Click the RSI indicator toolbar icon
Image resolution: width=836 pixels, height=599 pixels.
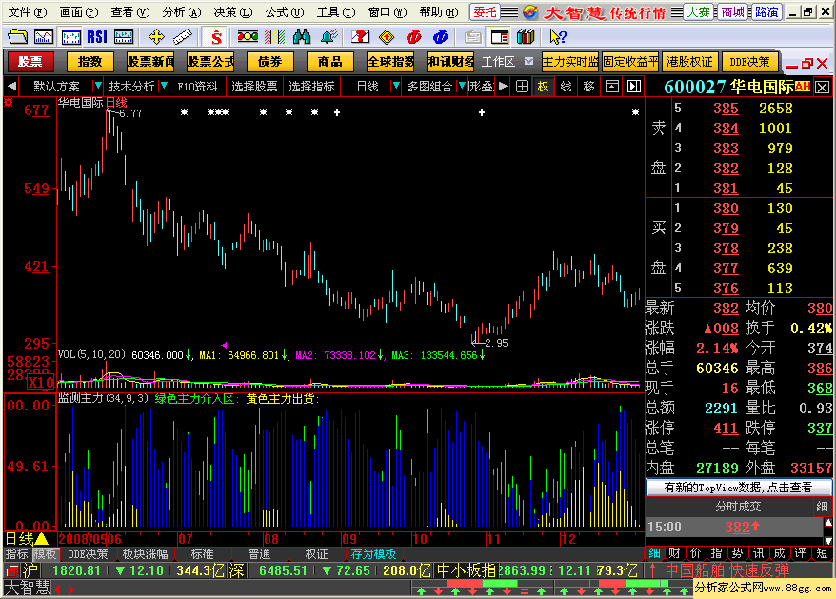tap(97, 37)
